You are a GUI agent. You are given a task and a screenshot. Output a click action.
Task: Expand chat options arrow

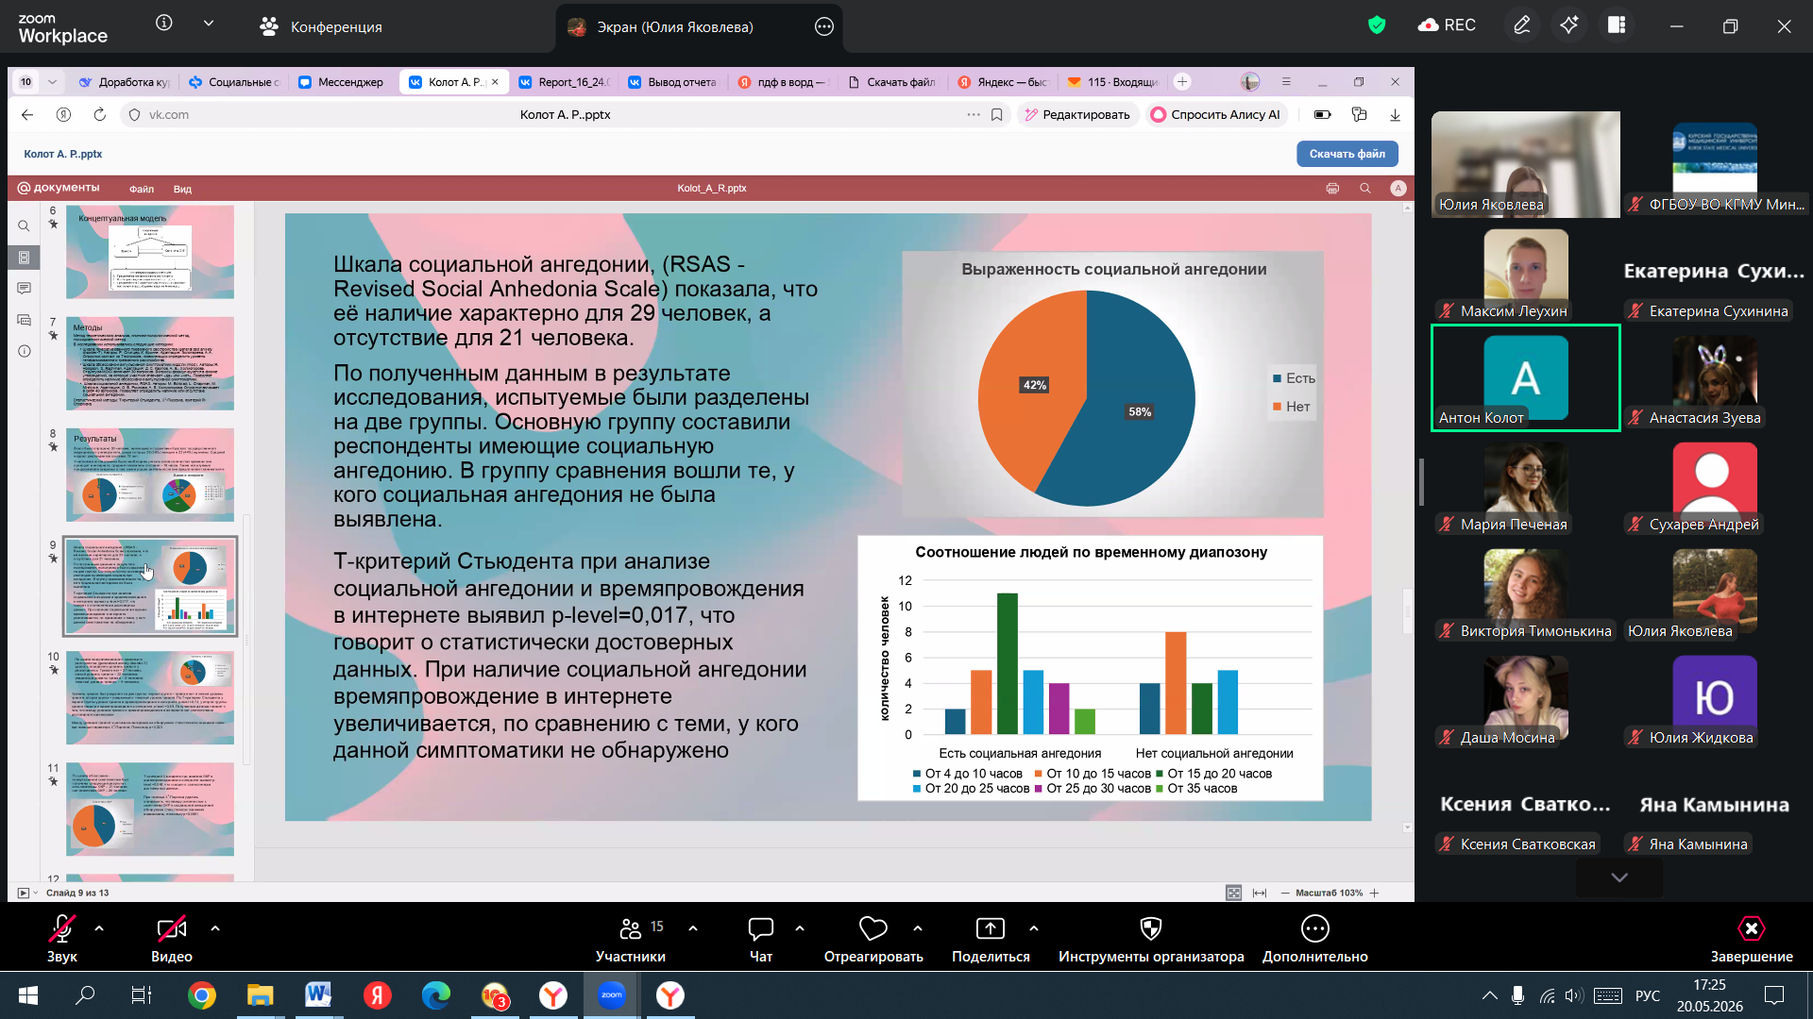(800, 928)
